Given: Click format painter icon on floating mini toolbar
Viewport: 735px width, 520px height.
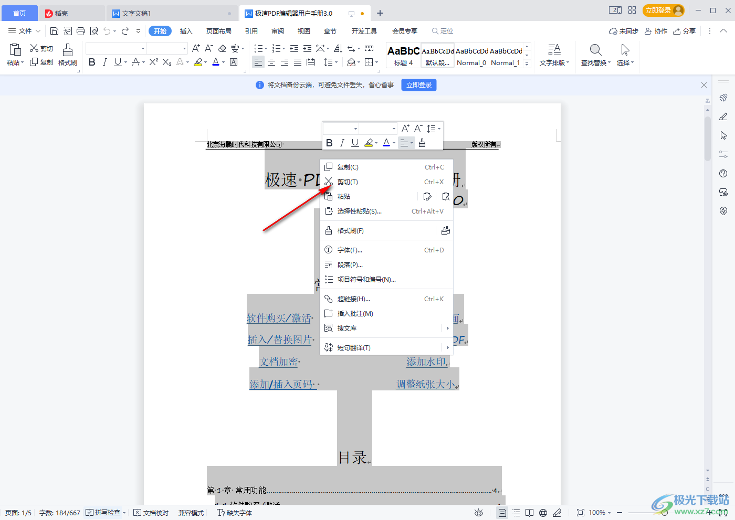Looking at the screenshot, I should [422, 143].
